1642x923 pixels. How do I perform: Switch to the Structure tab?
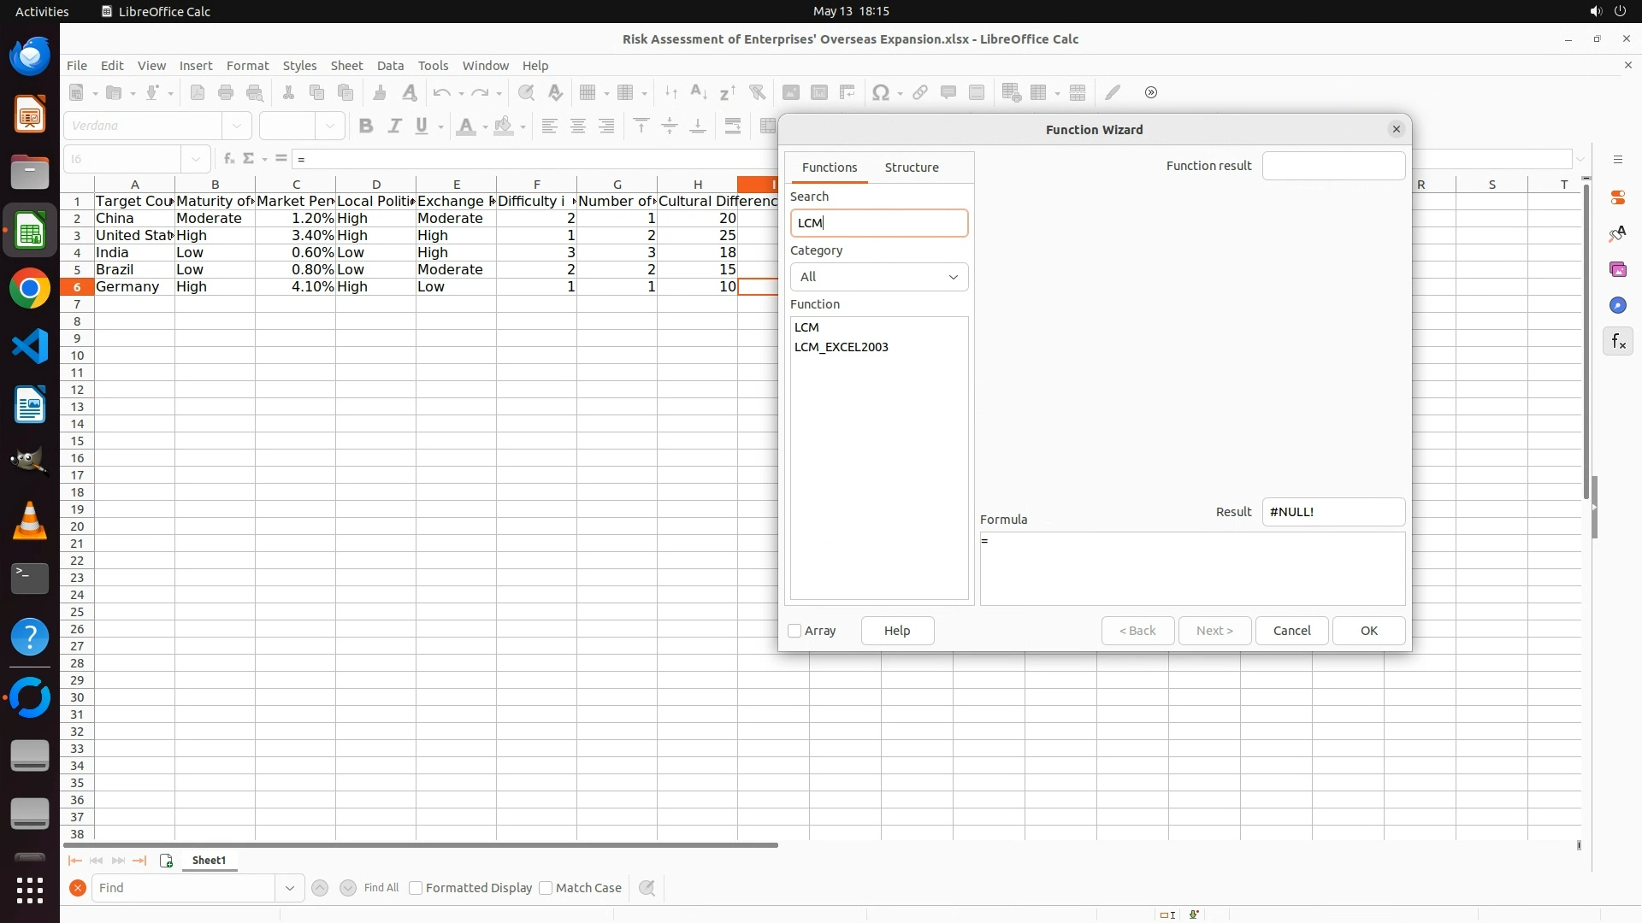tap(912, 168)
